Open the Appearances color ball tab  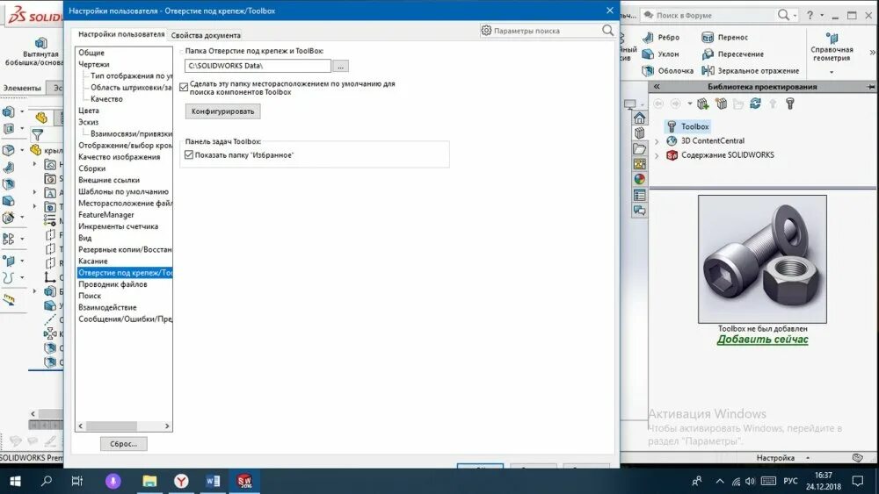tap(640, 179)
